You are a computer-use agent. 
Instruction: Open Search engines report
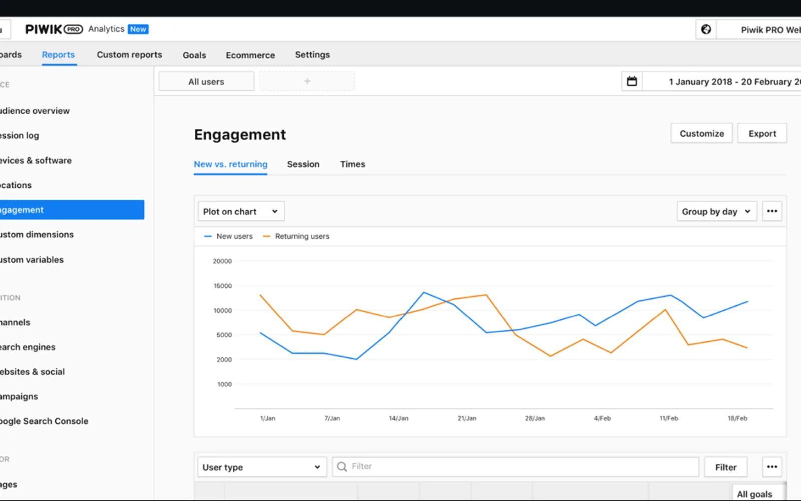click(x=28, y=347)
